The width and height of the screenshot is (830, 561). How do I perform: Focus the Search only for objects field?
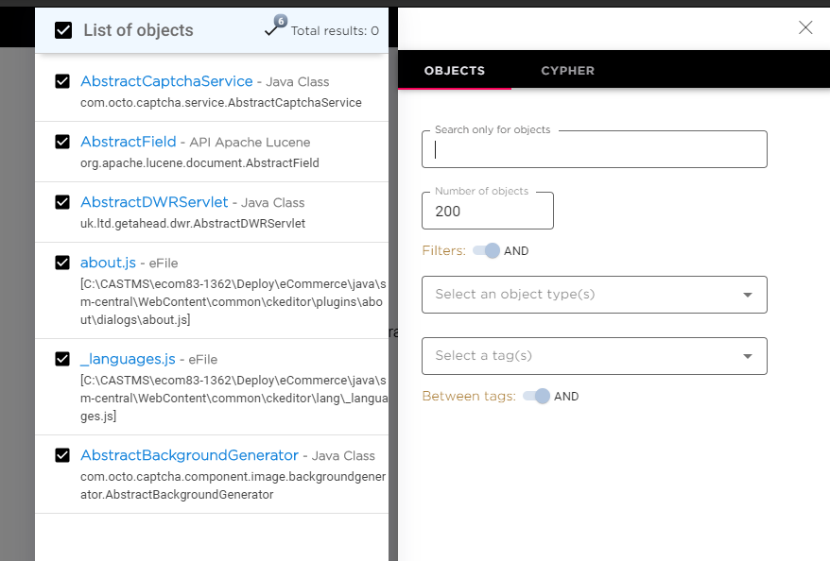click(x=594, y=149)
